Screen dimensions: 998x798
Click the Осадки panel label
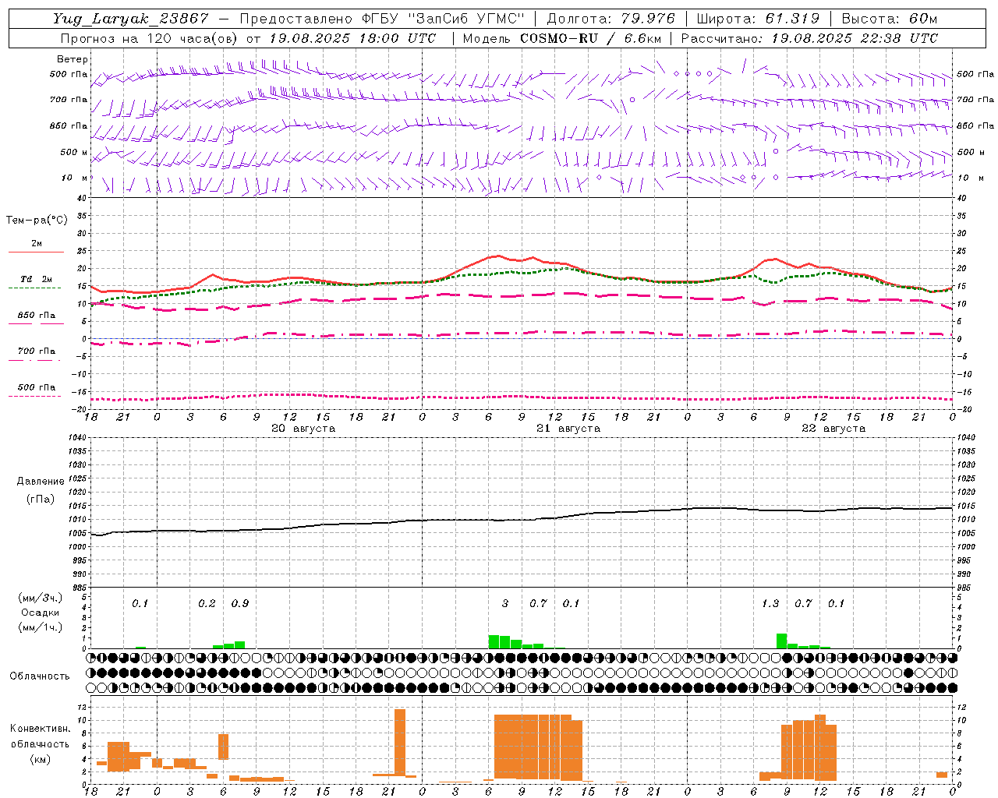tap(41, 613)
